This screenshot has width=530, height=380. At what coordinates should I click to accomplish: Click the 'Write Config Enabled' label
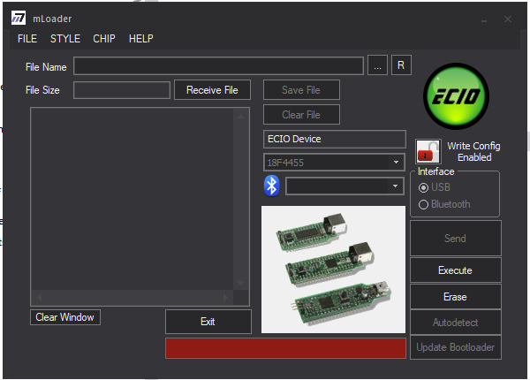pyautogui.click(x=473, y=151)
